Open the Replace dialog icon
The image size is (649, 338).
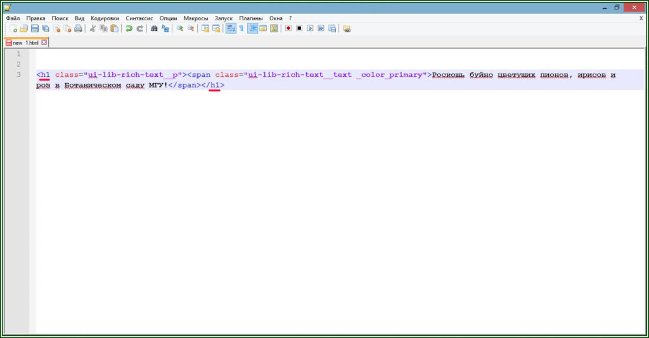(x=165, y=29)
